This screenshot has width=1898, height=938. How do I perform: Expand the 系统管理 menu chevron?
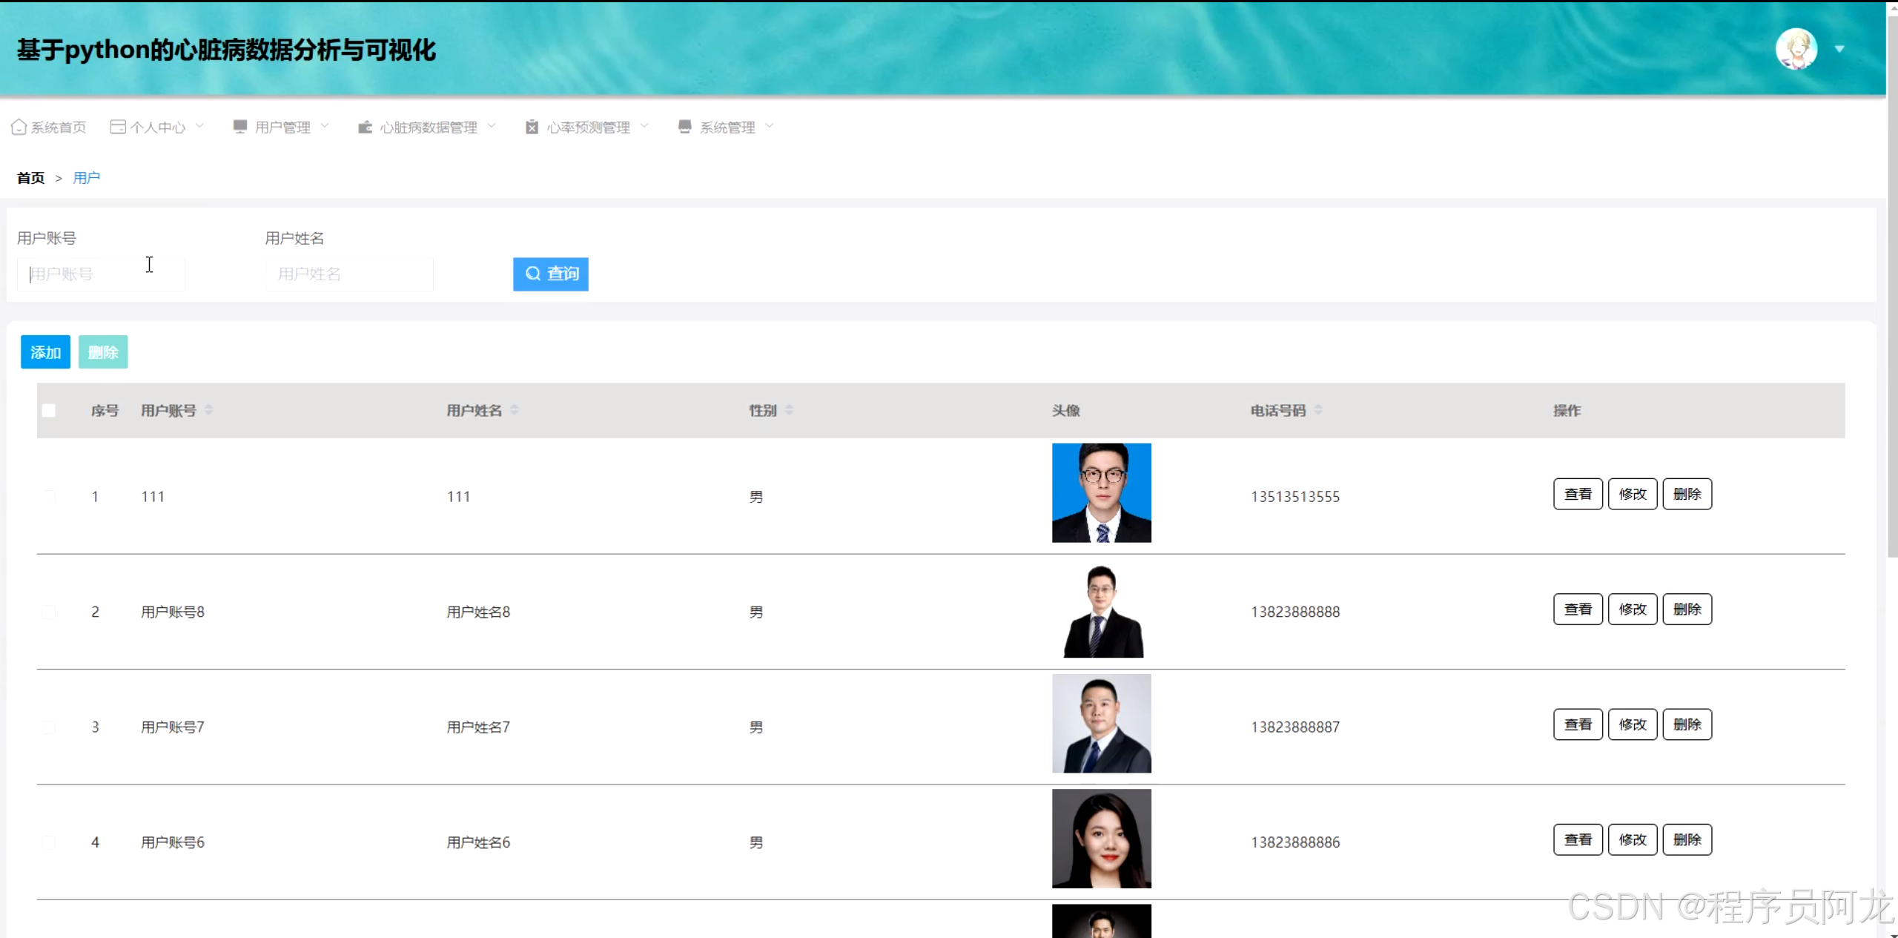pyautogui.click(x=770, y=126)
